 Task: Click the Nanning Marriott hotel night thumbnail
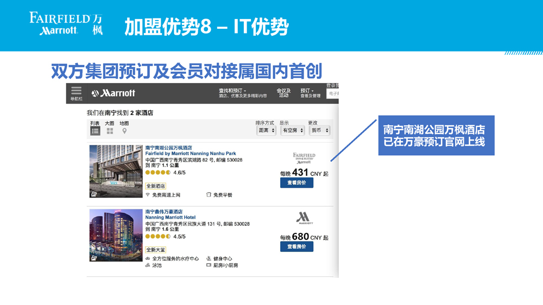pos(116,235)
